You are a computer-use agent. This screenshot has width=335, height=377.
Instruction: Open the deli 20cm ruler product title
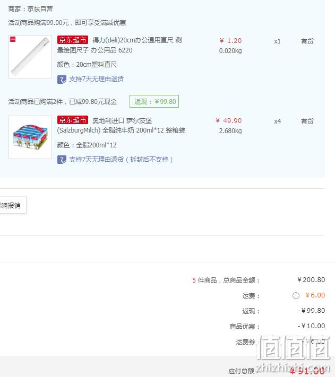(119, 45)
